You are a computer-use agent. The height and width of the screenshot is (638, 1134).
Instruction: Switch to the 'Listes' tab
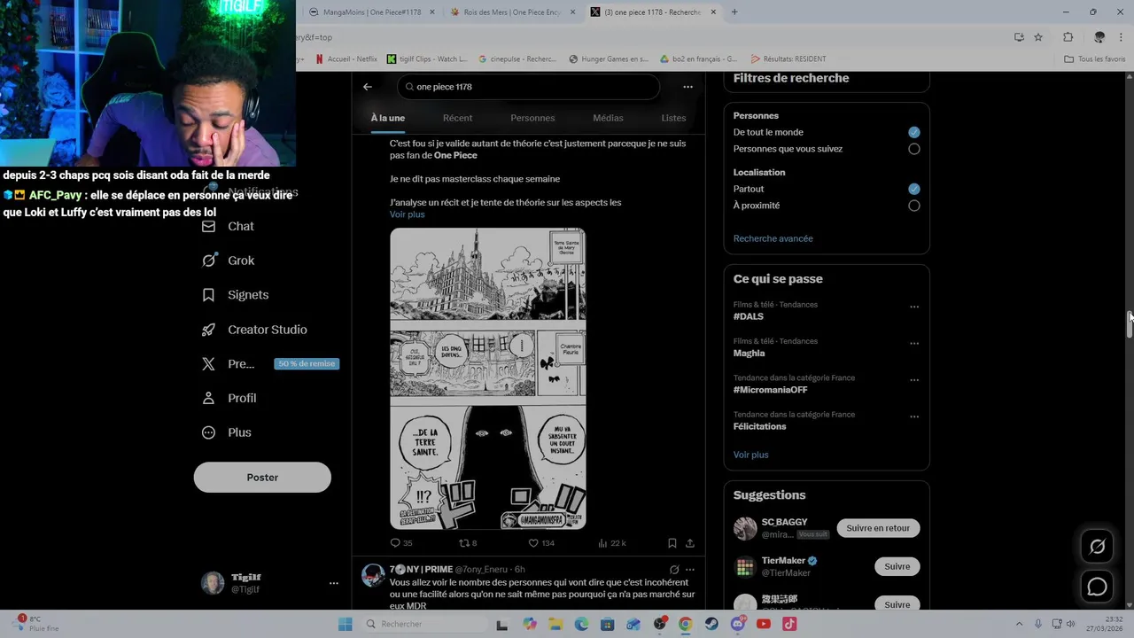(x=673, y=118)
